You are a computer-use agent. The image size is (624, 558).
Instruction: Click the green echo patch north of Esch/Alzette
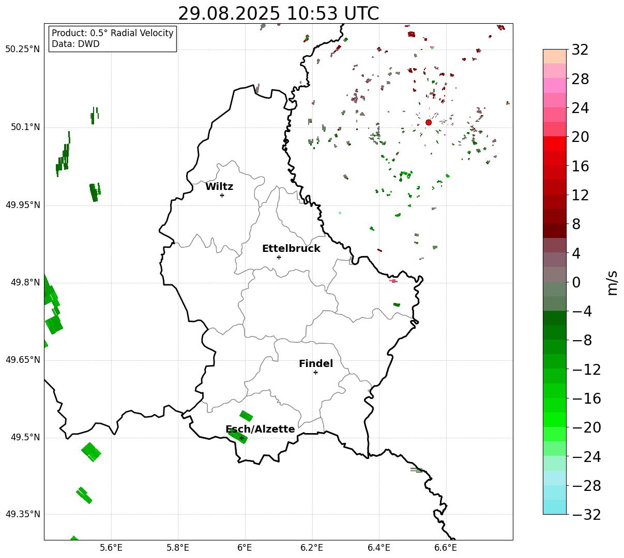246,416
